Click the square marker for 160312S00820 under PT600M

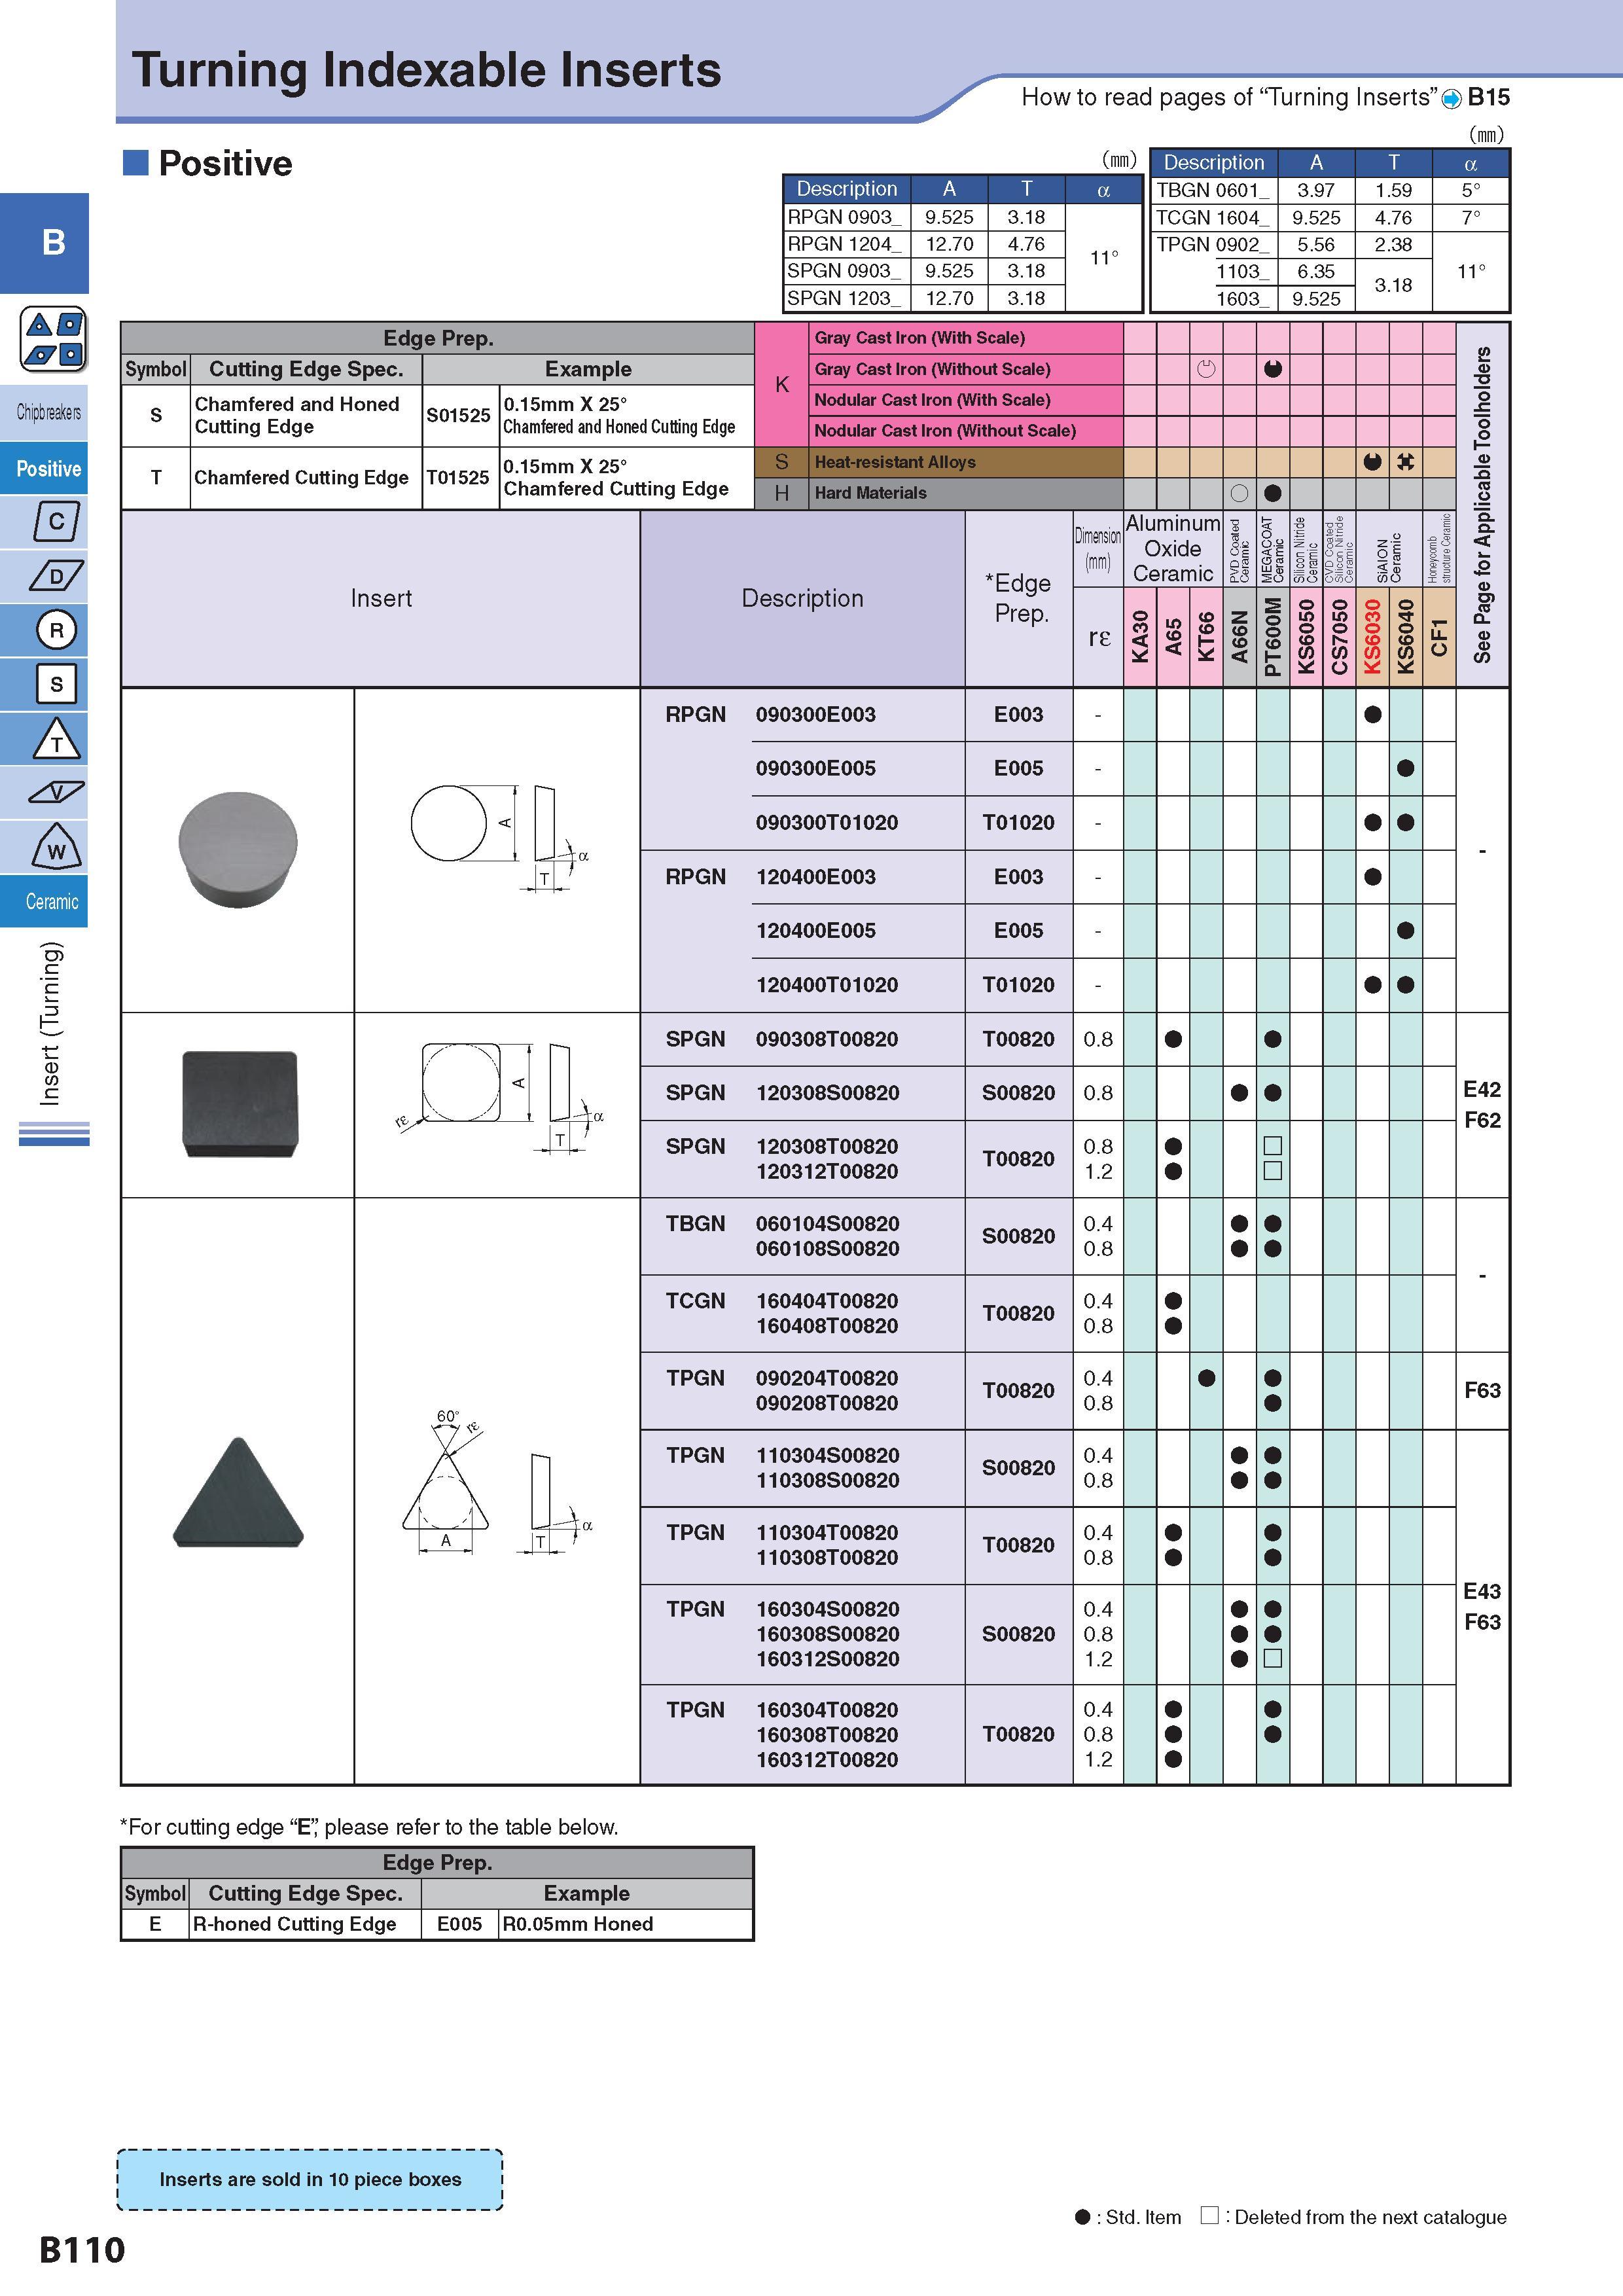[1272, 1659]
